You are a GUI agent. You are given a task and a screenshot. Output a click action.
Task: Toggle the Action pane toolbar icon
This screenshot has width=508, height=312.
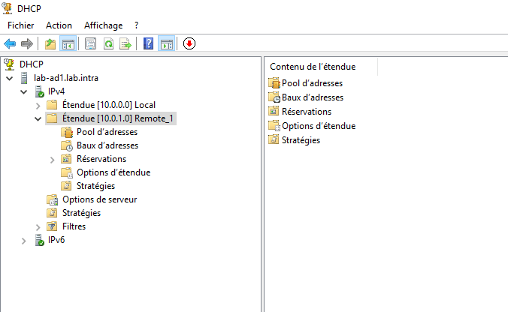point(167,43)
